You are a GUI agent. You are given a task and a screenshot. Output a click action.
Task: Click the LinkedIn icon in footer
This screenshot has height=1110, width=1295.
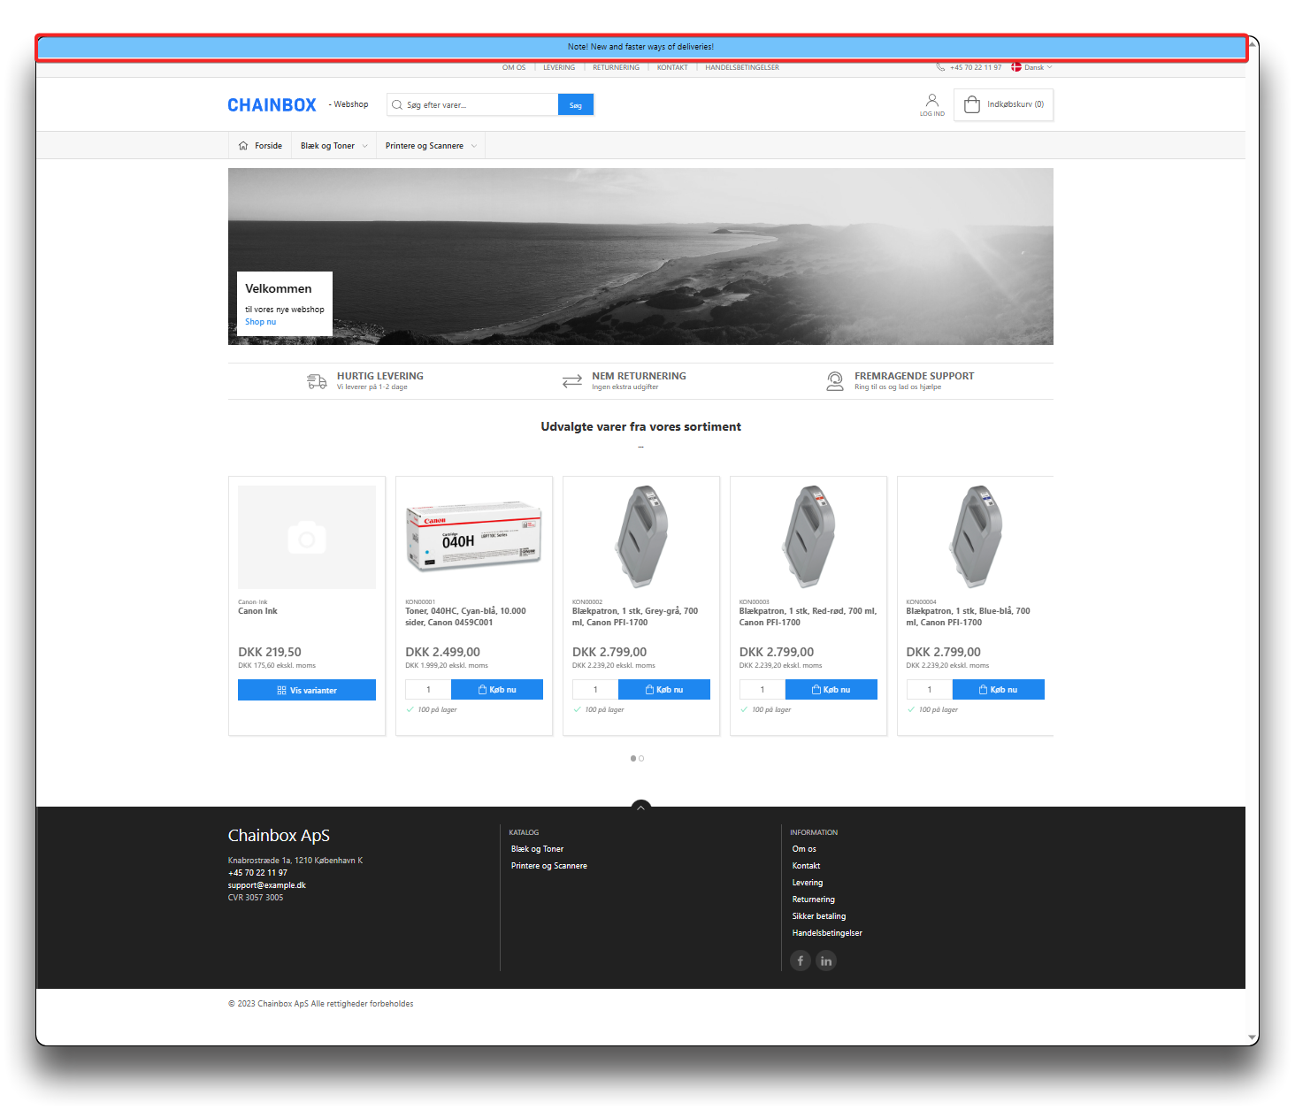coord(825,961)
